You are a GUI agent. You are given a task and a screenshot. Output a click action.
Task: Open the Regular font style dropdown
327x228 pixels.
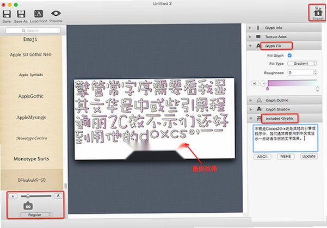click(x=36, y=214)
